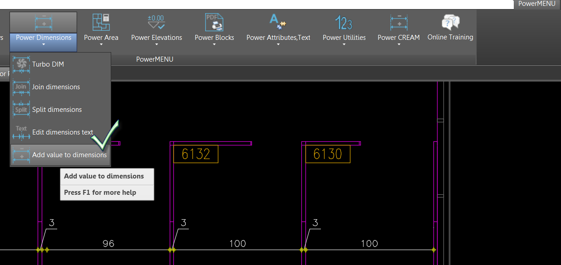
Task: Choose Turbo DIM menu entry
Action: click(60, 64)
